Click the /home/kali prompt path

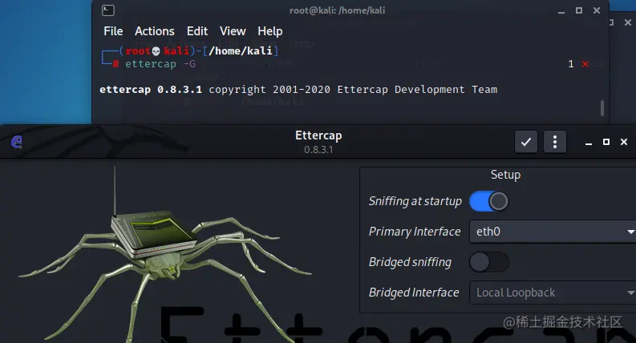click(241, 51)
